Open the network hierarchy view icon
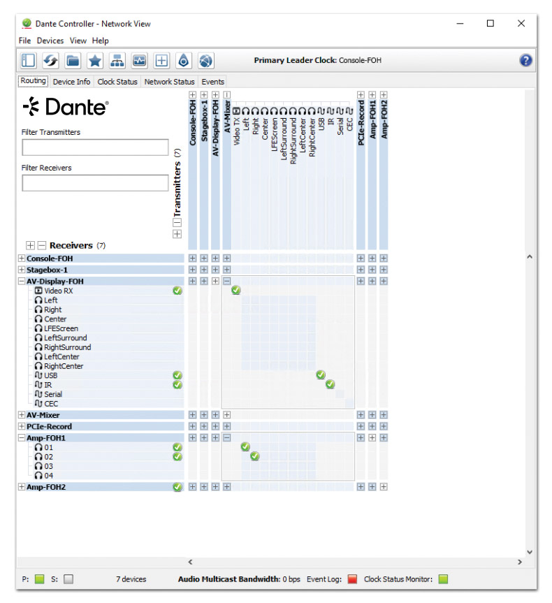This screenshot has height=603, width=552. pos(117,61)
